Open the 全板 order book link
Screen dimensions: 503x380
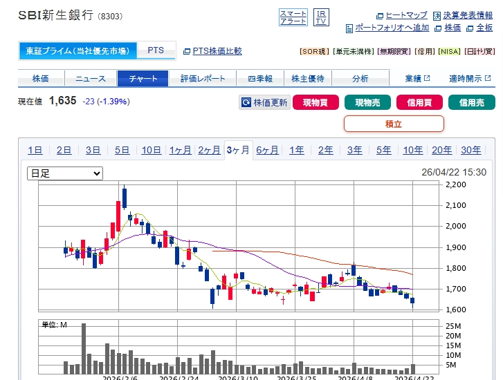pos(479,28)
